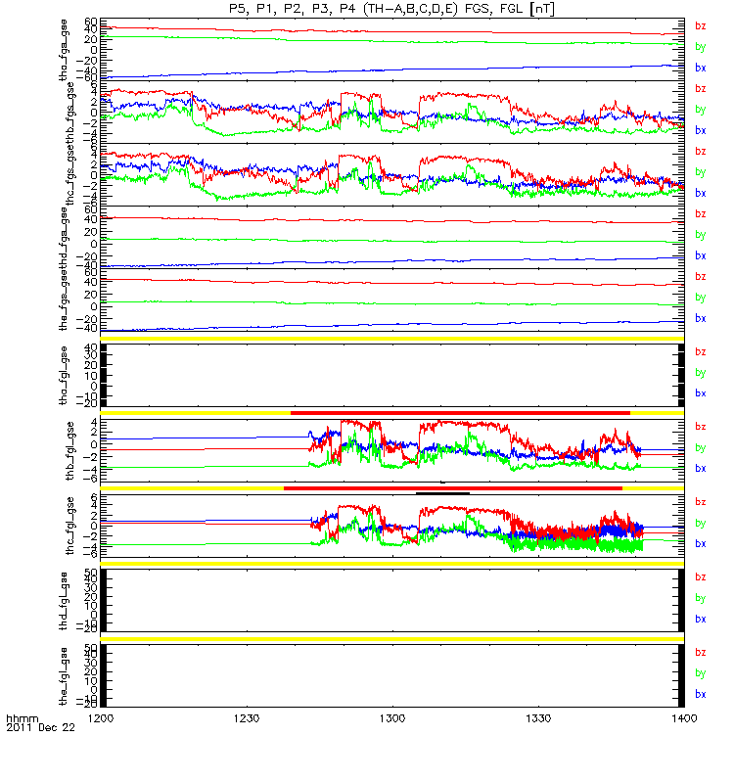
Task: Click the 1230 time axis label
Action: pyautogui.click(x=247, y=718)
